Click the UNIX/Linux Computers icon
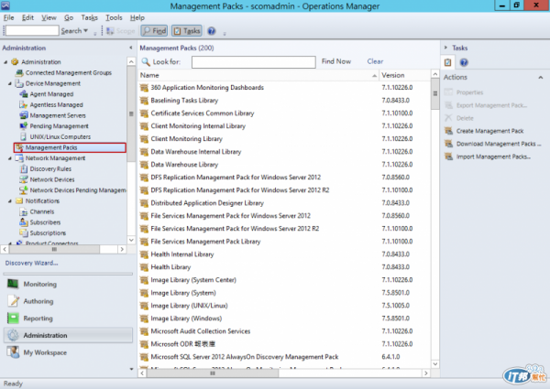The width and height of the screenshot is (550, 389). point(24,136)
